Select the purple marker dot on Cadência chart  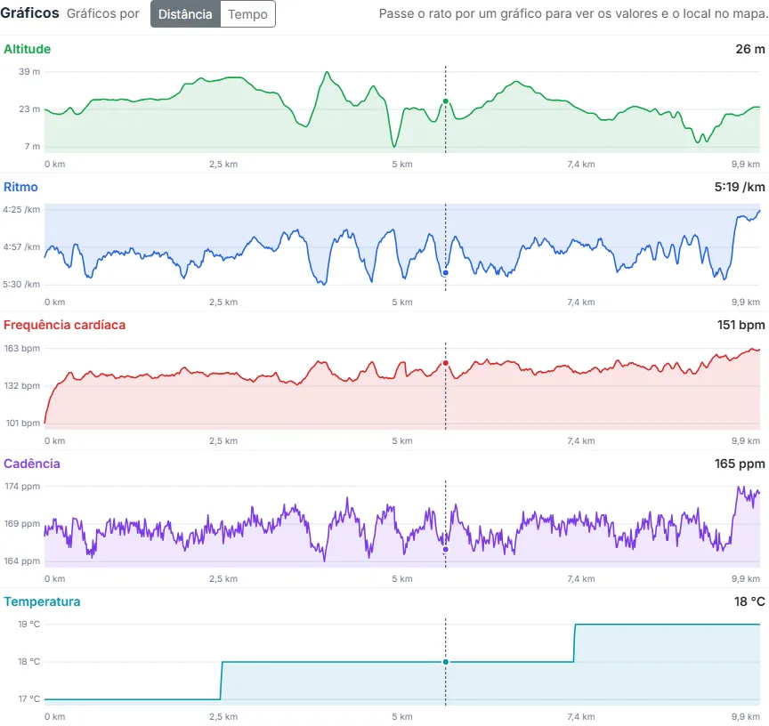pyautogui.click(x=445, y=550)
